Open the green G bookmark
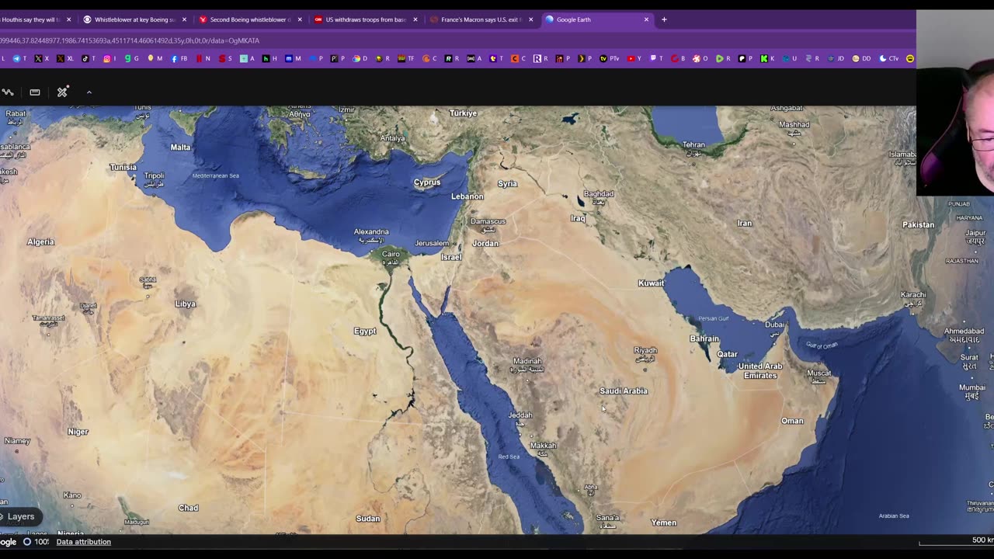The width and height of the screenshot is (994, 559). 131,58
